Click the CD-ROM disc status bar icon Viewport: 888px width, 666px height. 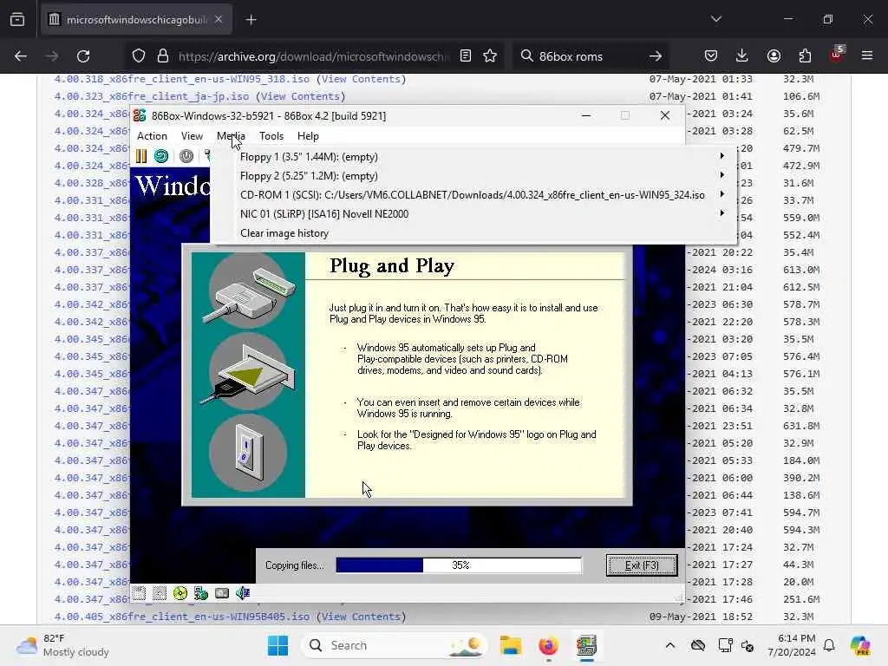(180, 593)
